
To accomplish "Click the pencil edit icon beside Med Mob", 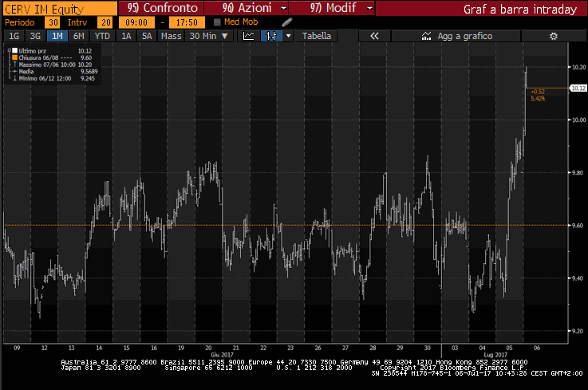I will click(x=287, y=22).
